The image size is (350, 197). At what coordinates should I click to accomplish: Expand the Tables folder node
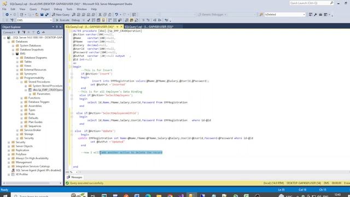[x=17, y=62]
